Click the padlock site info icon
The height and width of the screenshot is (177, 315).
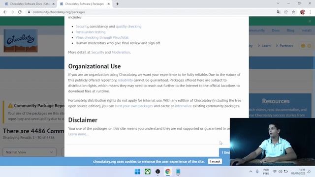[x=29, y=12]
